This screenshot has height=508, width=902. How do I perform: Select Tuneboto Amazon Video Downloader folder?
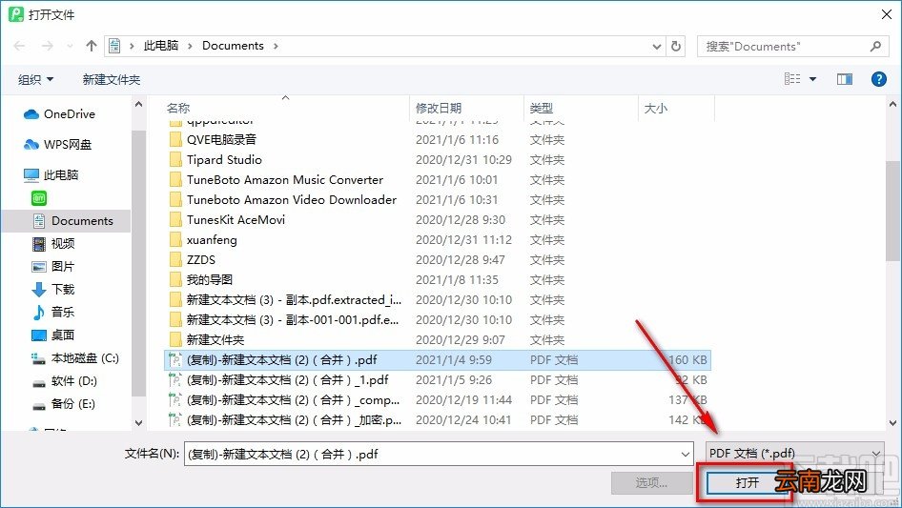438,199
